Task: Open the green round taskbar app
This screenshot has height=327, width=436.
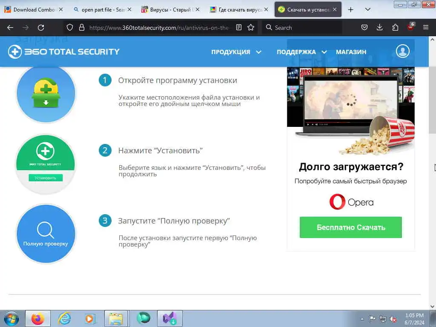Action: (x=143, y=318)
